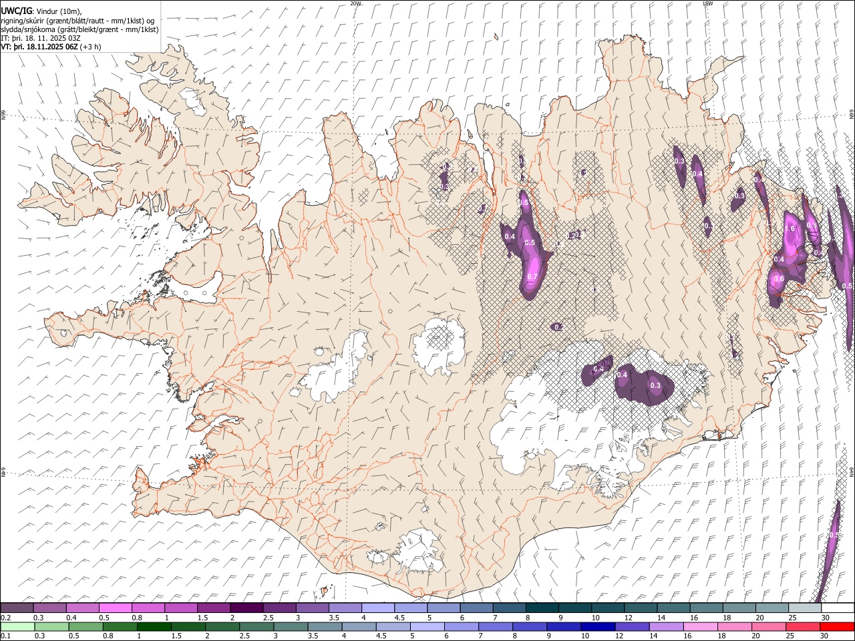Screen dimensions: 855x641
Task: Select the 1.6 precipitation label on the map
Action: pyautogui.click(x=791, y=228)
